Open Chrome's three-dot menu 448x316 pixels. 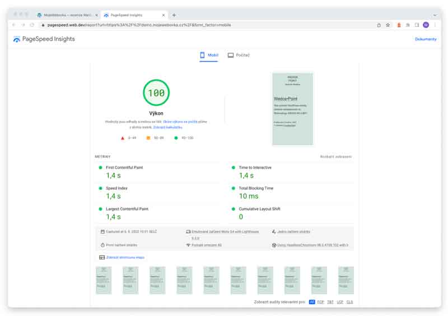click(435, 25)
